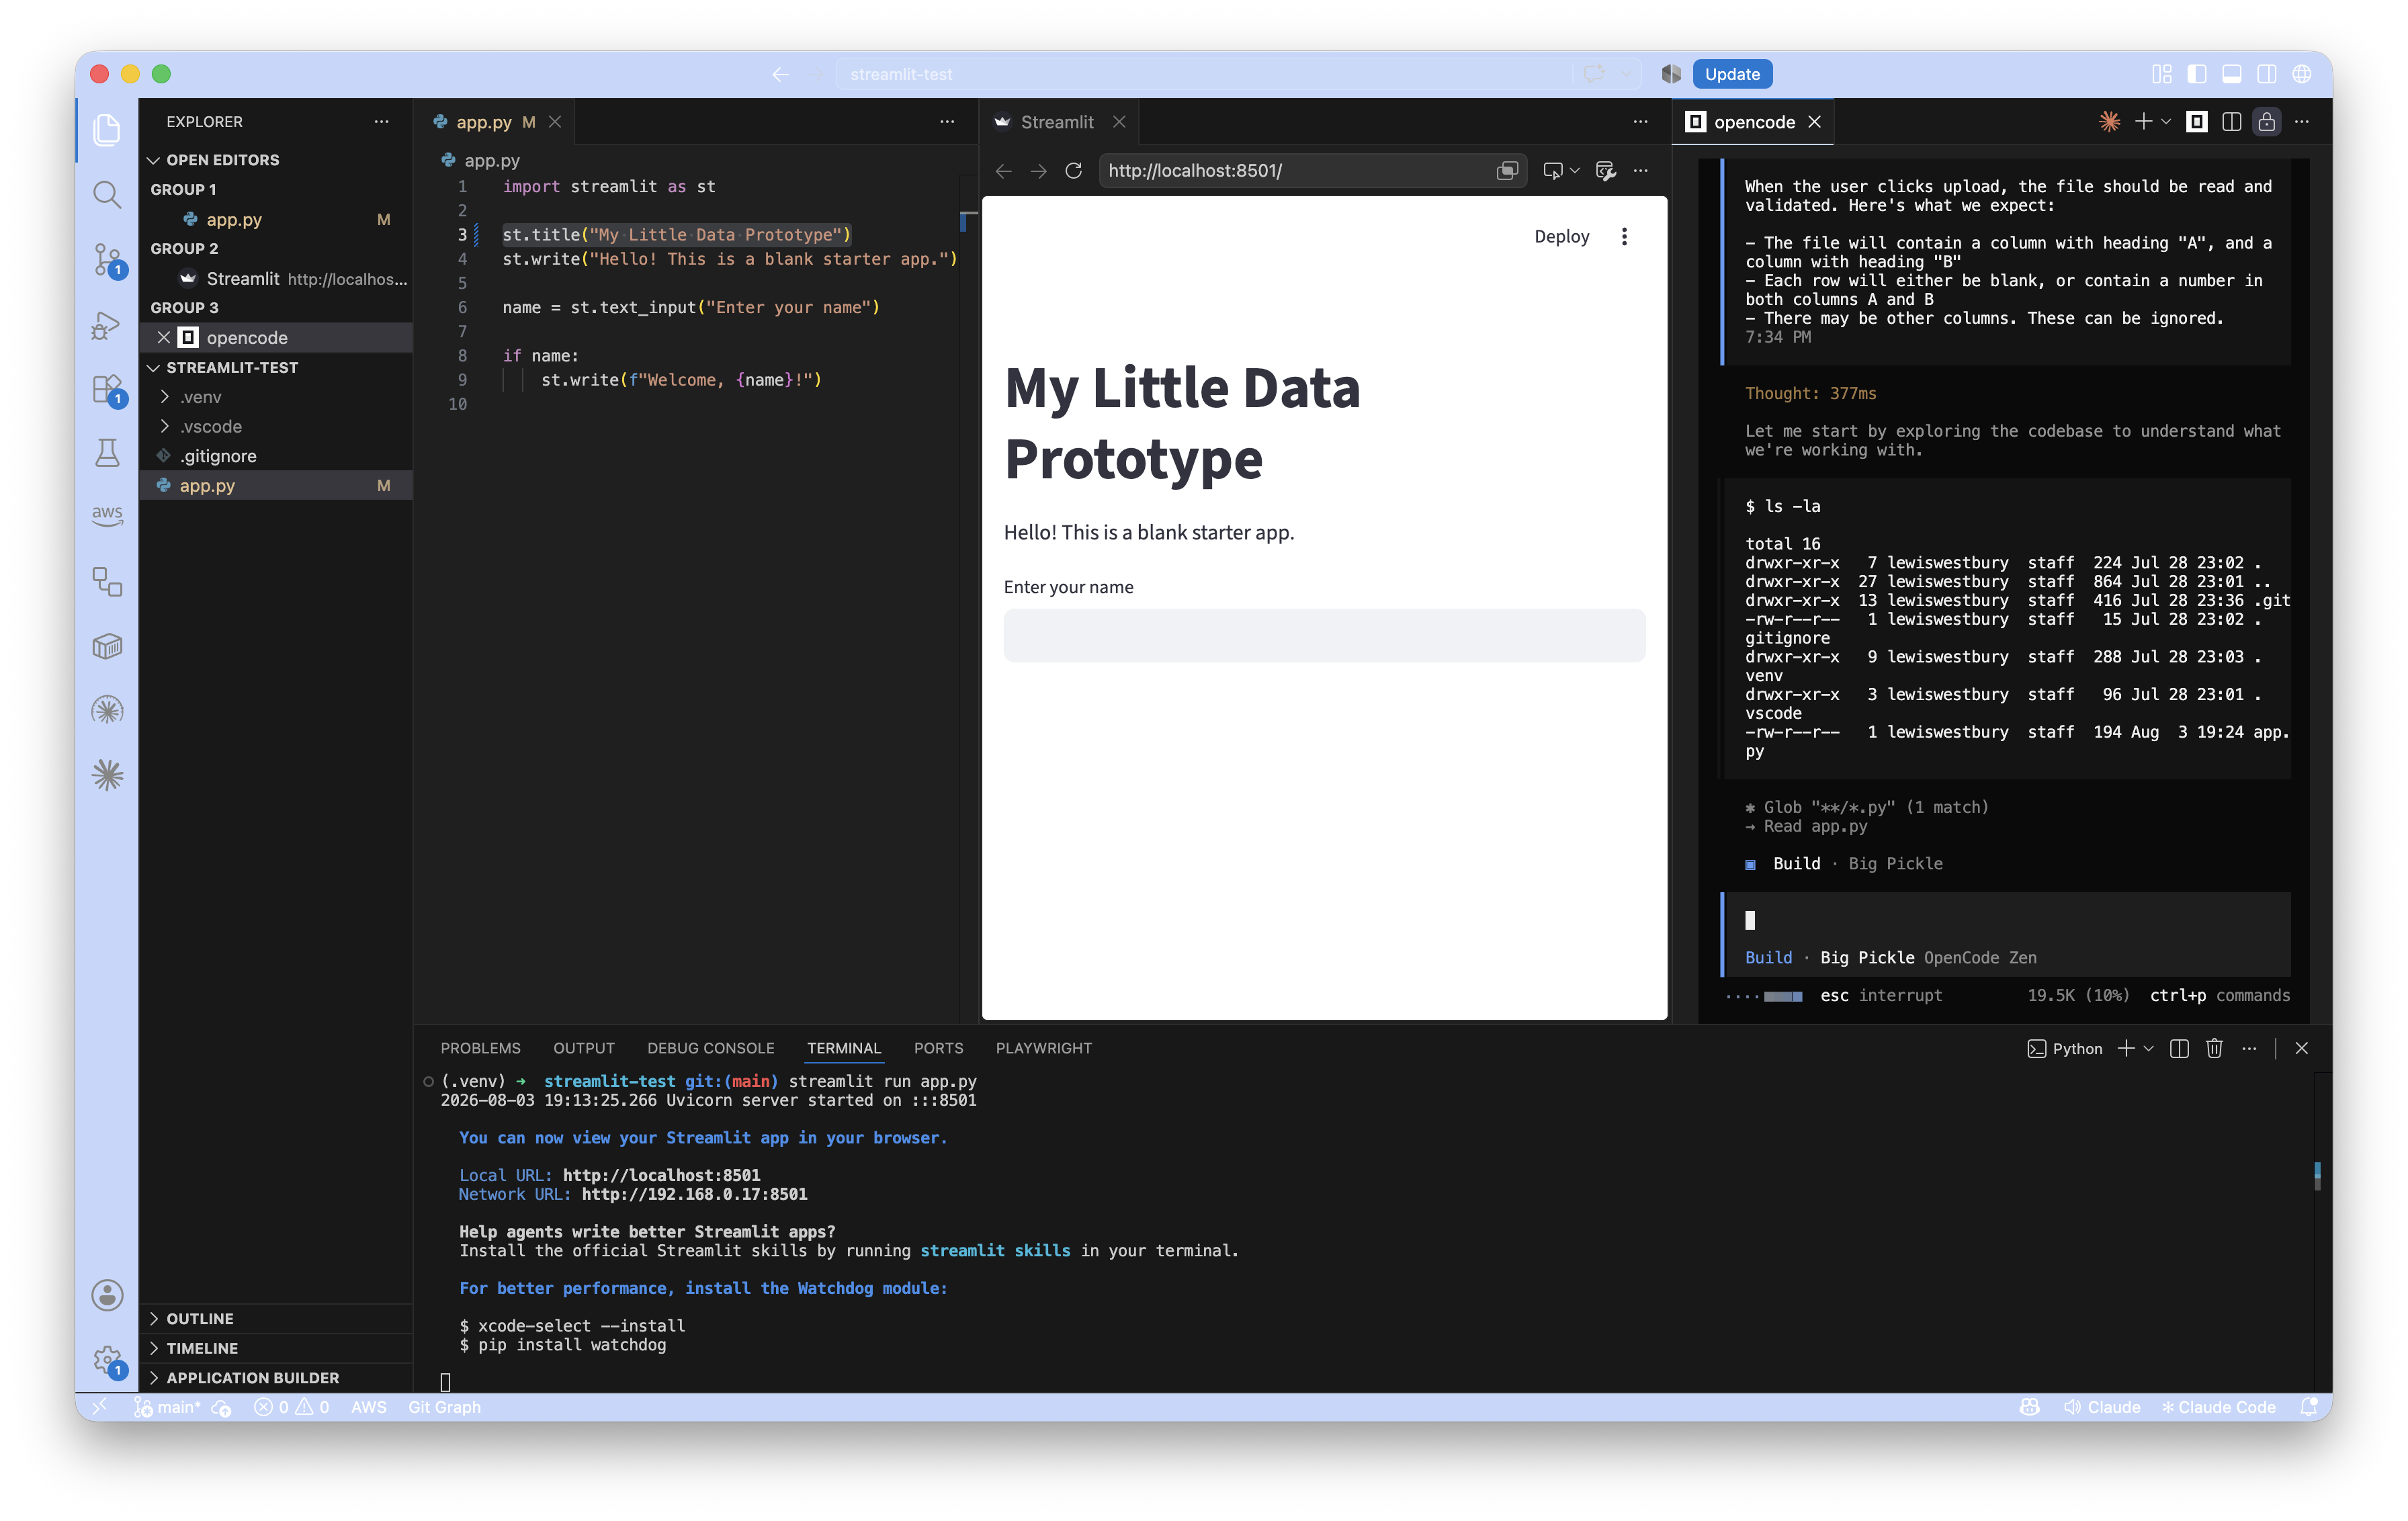
Task: Switch to the PORTS panel tab
Action: (938, 1048)
